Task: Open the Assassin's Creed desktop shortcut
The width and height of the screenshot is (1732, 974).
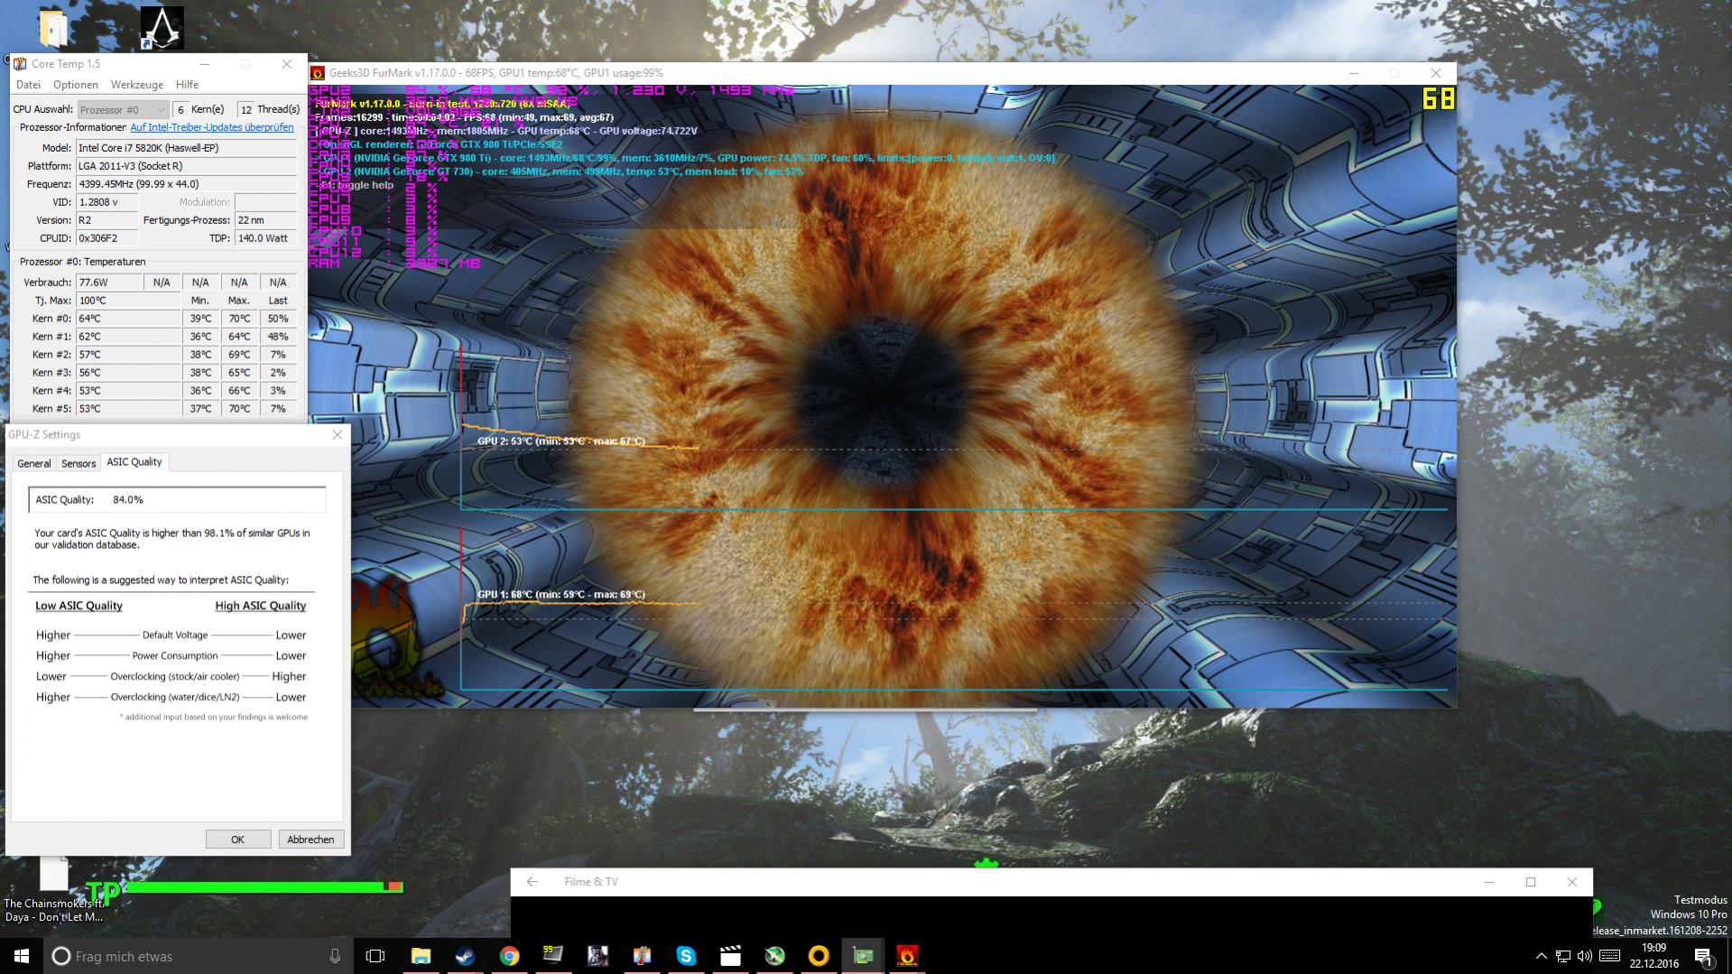Action: tap(162, 28)
